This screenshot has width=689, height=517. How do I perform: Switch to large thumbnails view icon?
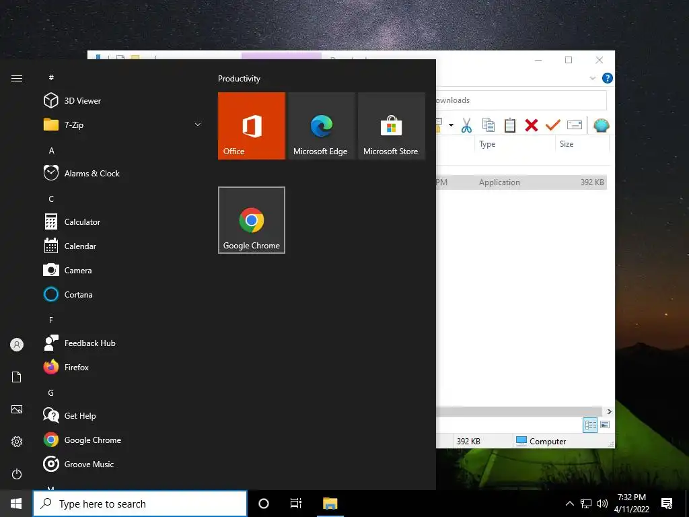605,425
